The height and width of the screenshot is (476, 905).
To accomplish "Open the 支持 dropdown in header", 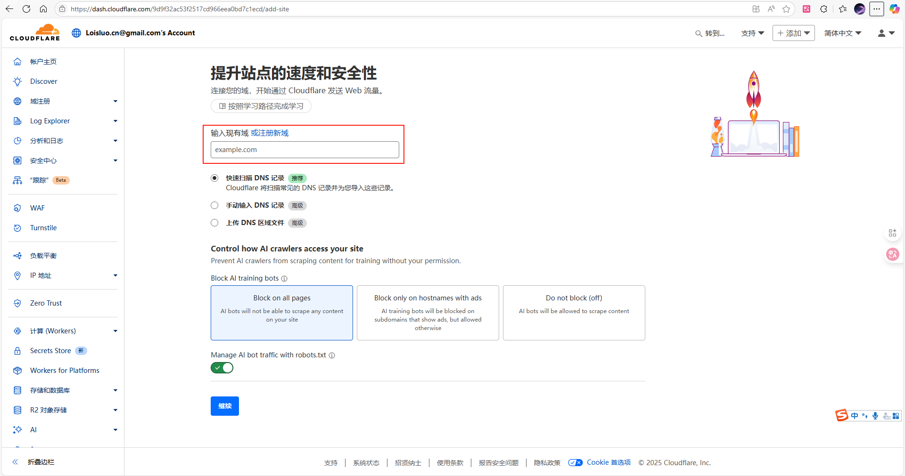I will 753,33.
